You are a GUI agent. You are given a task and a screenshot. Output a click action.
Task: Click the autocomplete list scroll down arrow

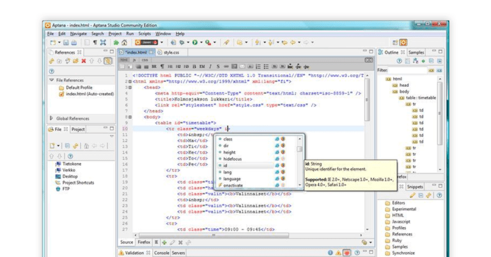(300, 185)
